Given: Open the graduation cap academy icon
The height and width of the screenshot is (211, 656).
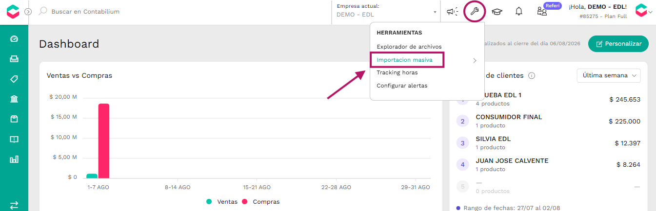Looking at the screenshot, I should click(497, 12).
